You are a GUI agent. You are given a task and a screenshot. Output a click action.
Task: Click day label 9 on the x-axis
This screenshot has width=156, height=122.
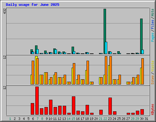47,119
